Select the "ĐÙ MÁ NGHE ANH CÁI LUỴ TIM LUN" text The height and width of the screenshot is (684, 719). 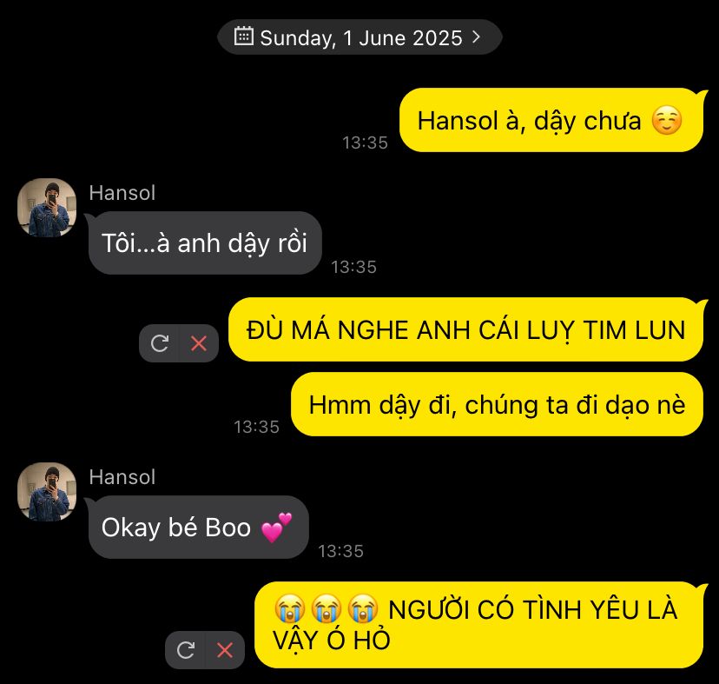click(x=466, y=330)
